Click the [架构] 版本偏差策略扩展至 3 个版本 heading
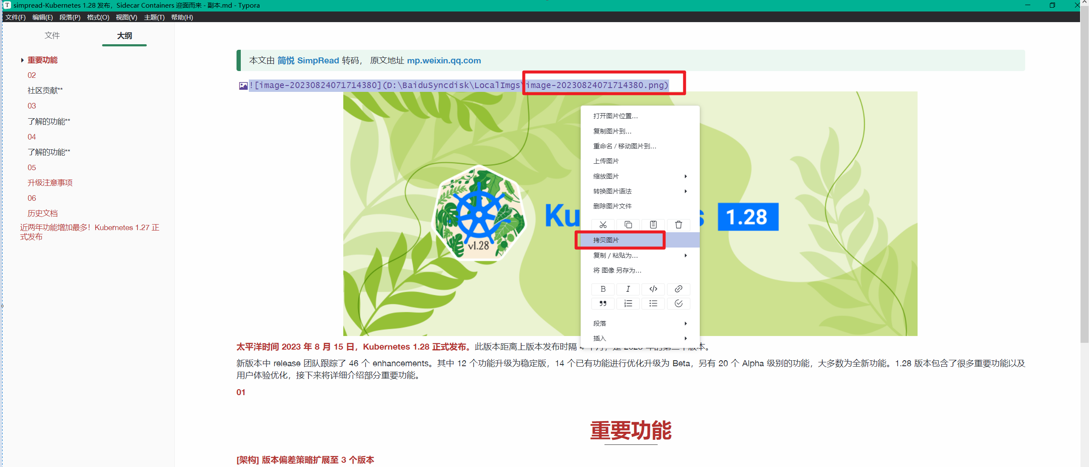This screenshot has height=467, width=1089. click(305, 460)
